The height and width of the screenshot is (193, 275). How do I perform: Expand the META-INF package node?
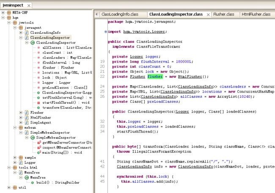coord(3,12)
